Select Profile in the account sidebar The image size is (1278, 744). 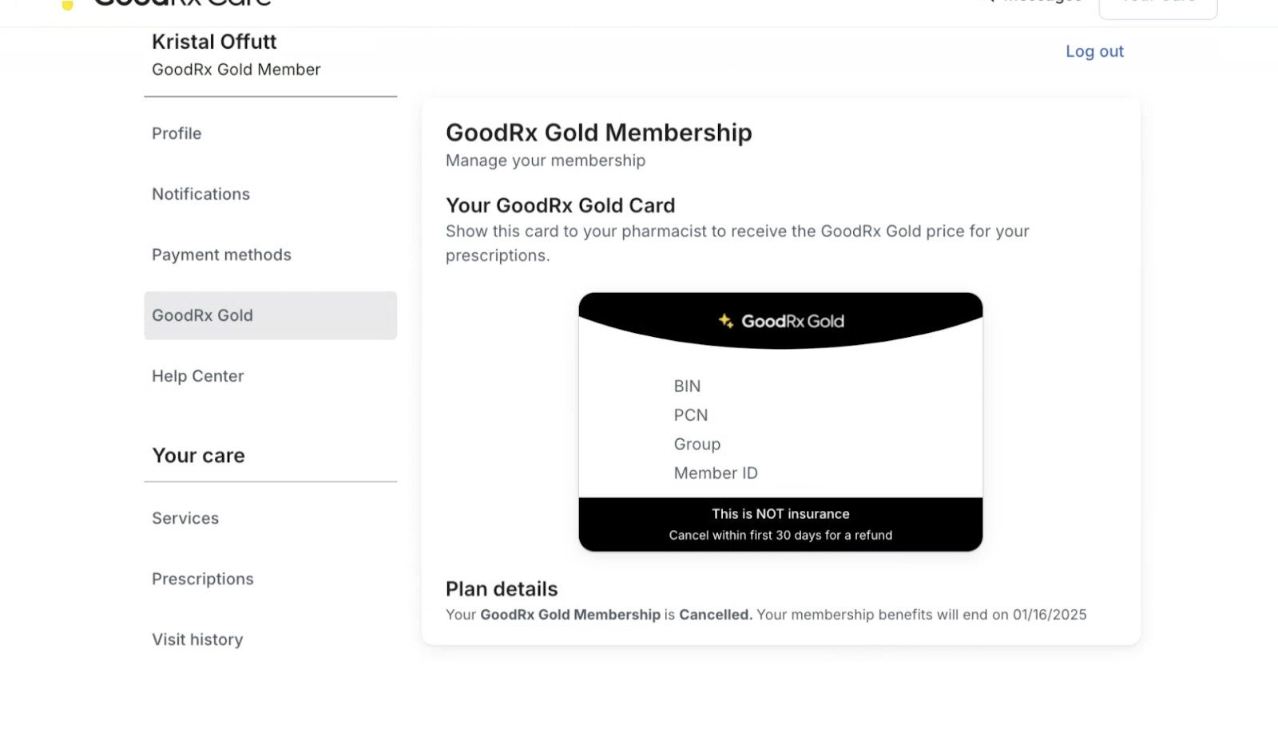click(x=176, y=133)
